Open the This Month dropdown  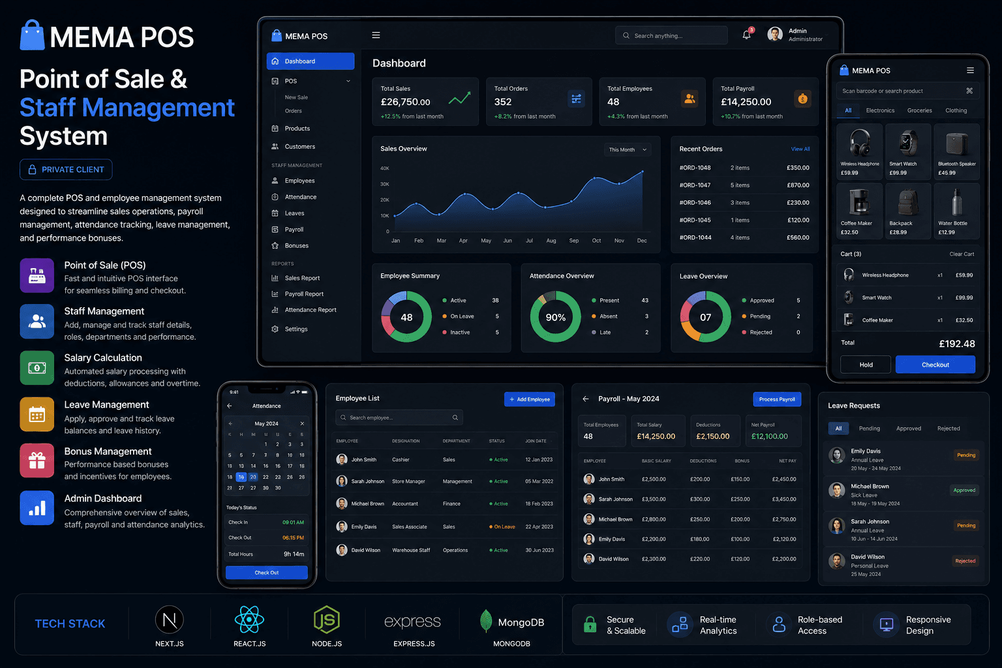(628, 149)
